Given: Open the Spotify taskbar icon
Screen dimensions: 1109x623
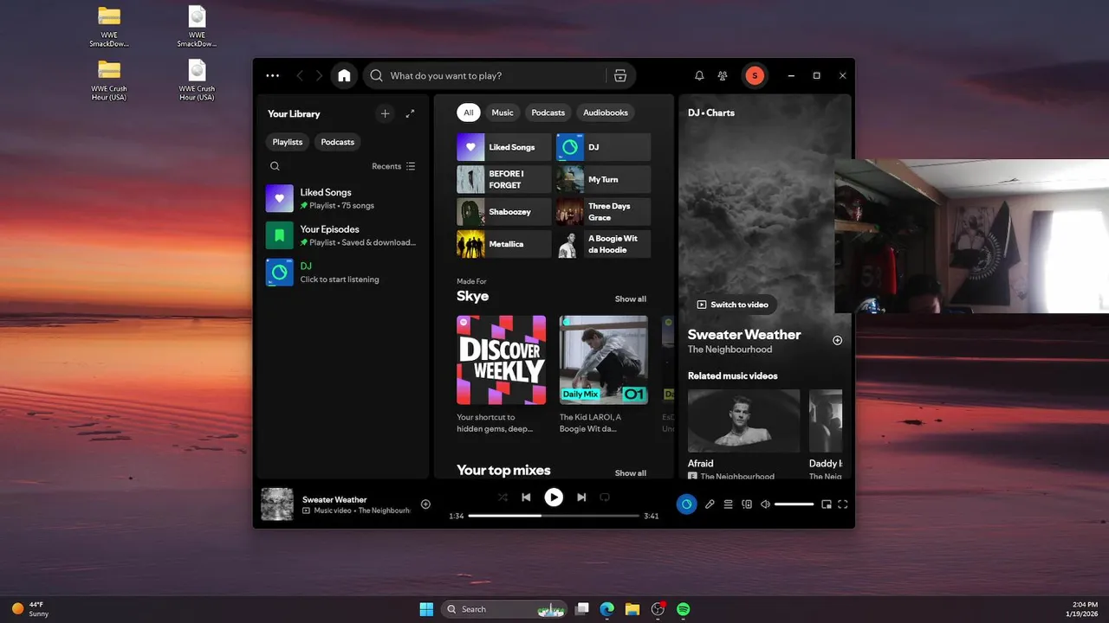Looking at the screenshot, I should tap(683, 609).
